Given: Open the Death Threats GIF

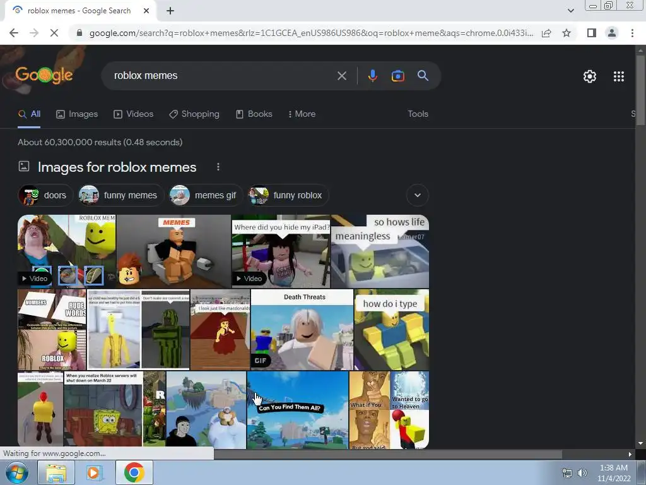Looking at the screenshot, I should point(302,330).
